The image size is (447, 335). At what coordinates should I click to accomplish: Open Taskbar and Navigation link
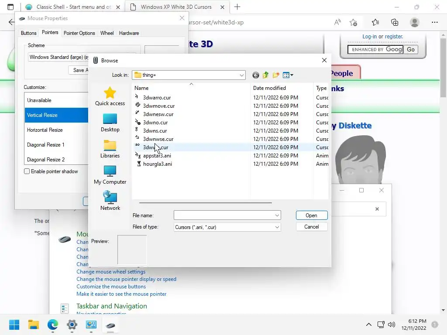tap(112, 306)
